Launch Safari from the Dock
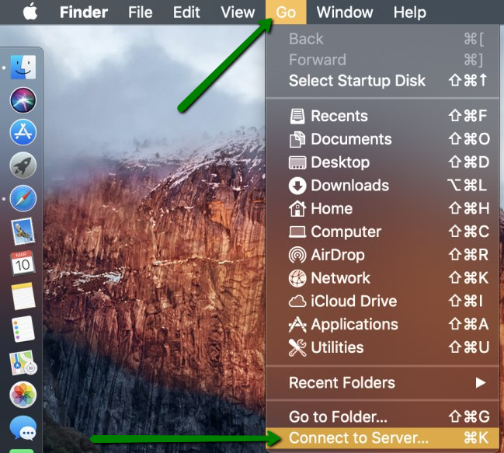Screen dimensions: 504x453 [x=23, y=198]
